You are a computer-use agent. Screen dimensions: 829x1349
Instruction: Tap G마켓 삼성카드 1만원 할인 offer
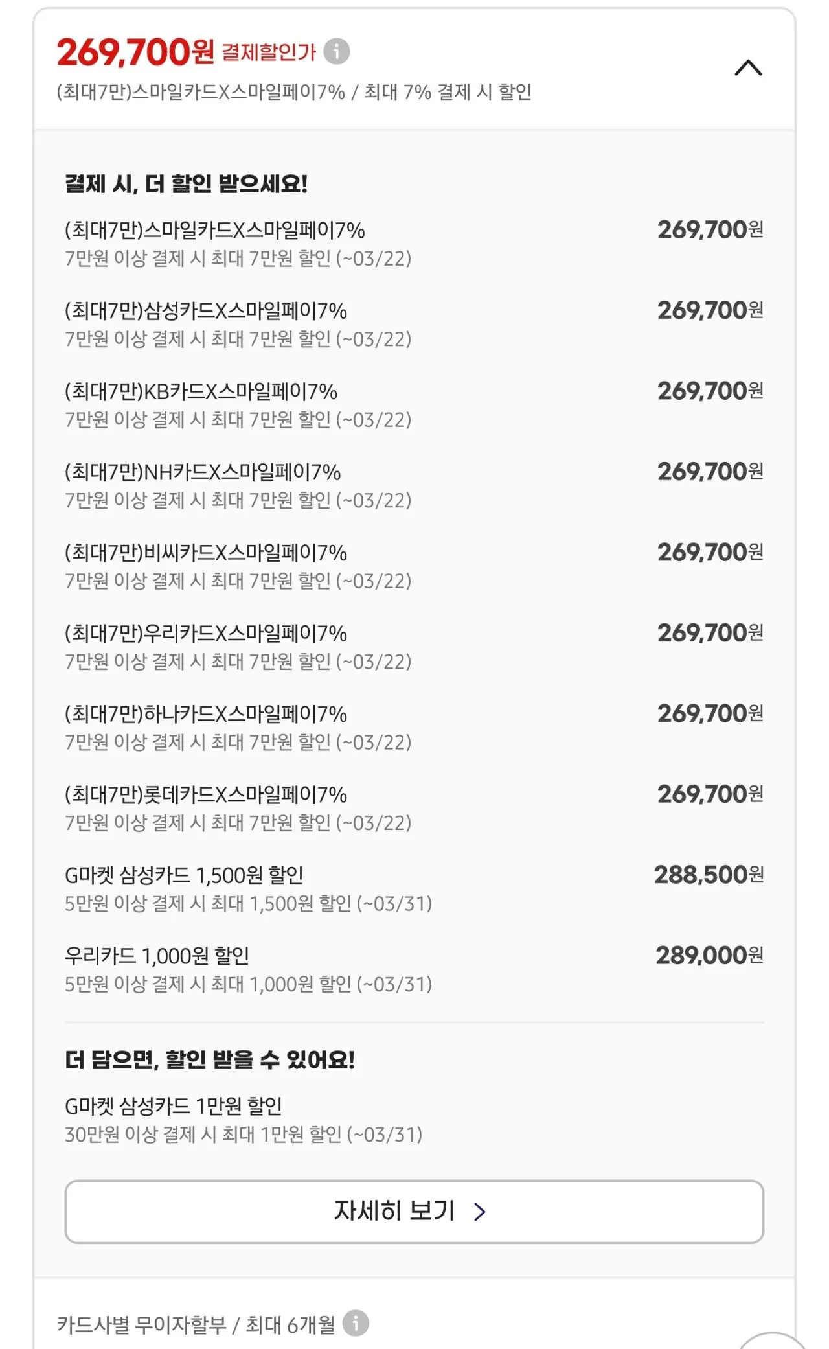point(173,1107)
